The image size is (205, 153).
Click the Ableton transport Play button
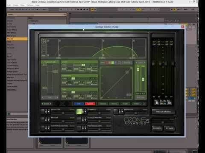[x=78, y=9]
